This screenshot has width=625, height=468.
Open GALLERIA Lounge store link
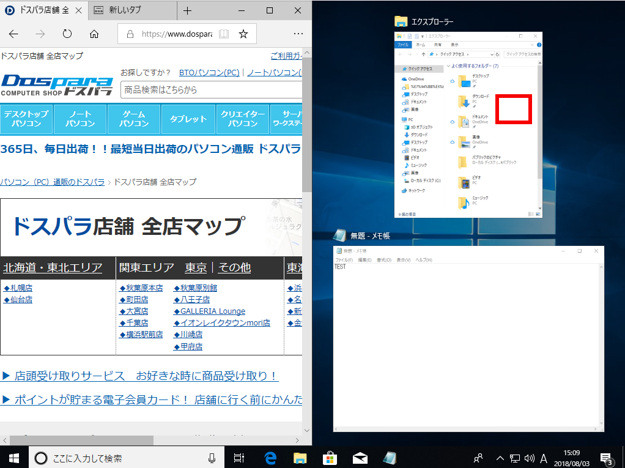pos(209,311)
